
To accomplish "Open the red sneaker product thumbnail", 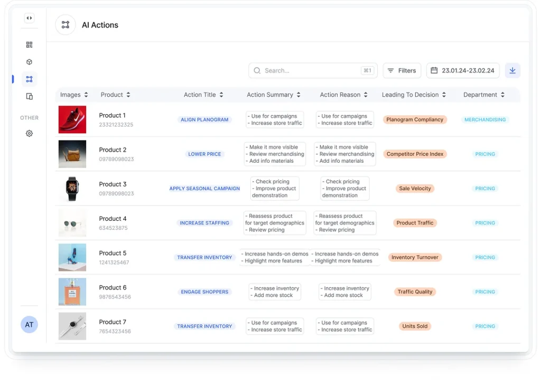I will [72, 119].
